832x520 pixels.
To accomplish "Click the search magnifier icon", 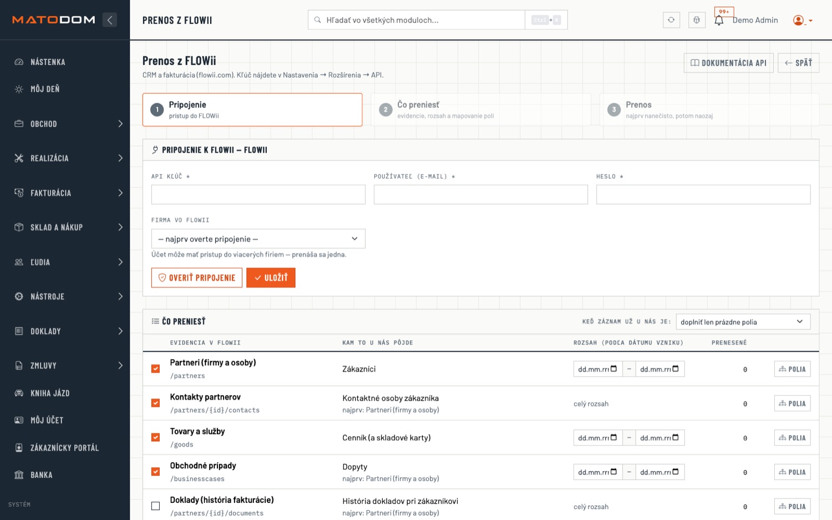I will (318, 20).
